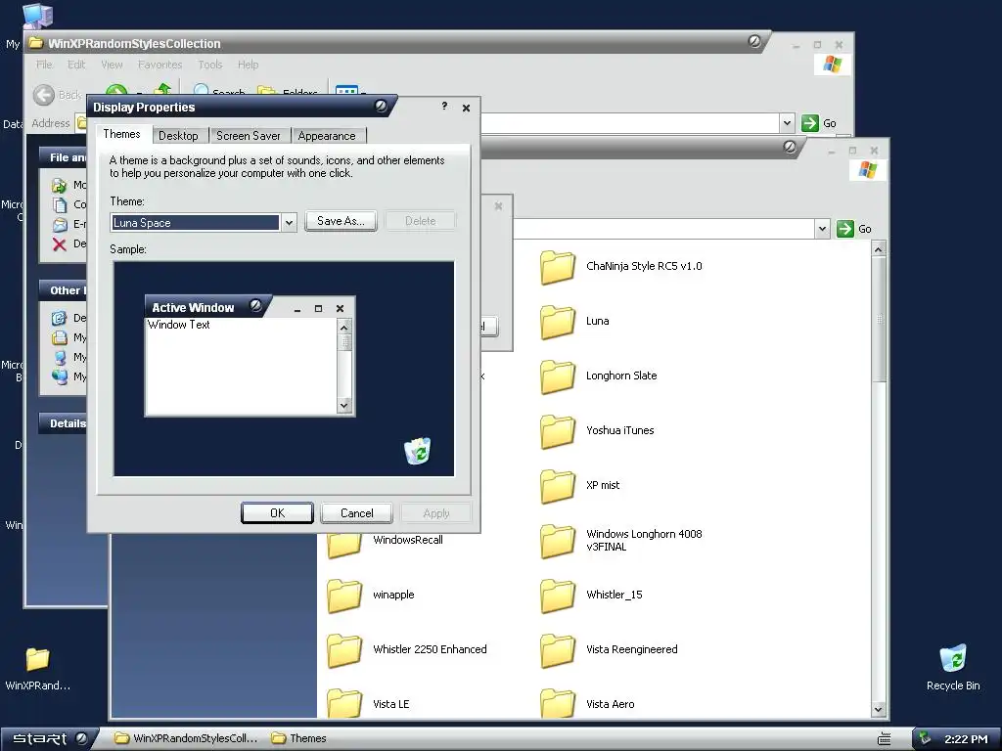Viewport: 1002px width, 751px height.
Task: Select the WindowsRecall folder
Action: pyautogui.click(x=343, y=544)
